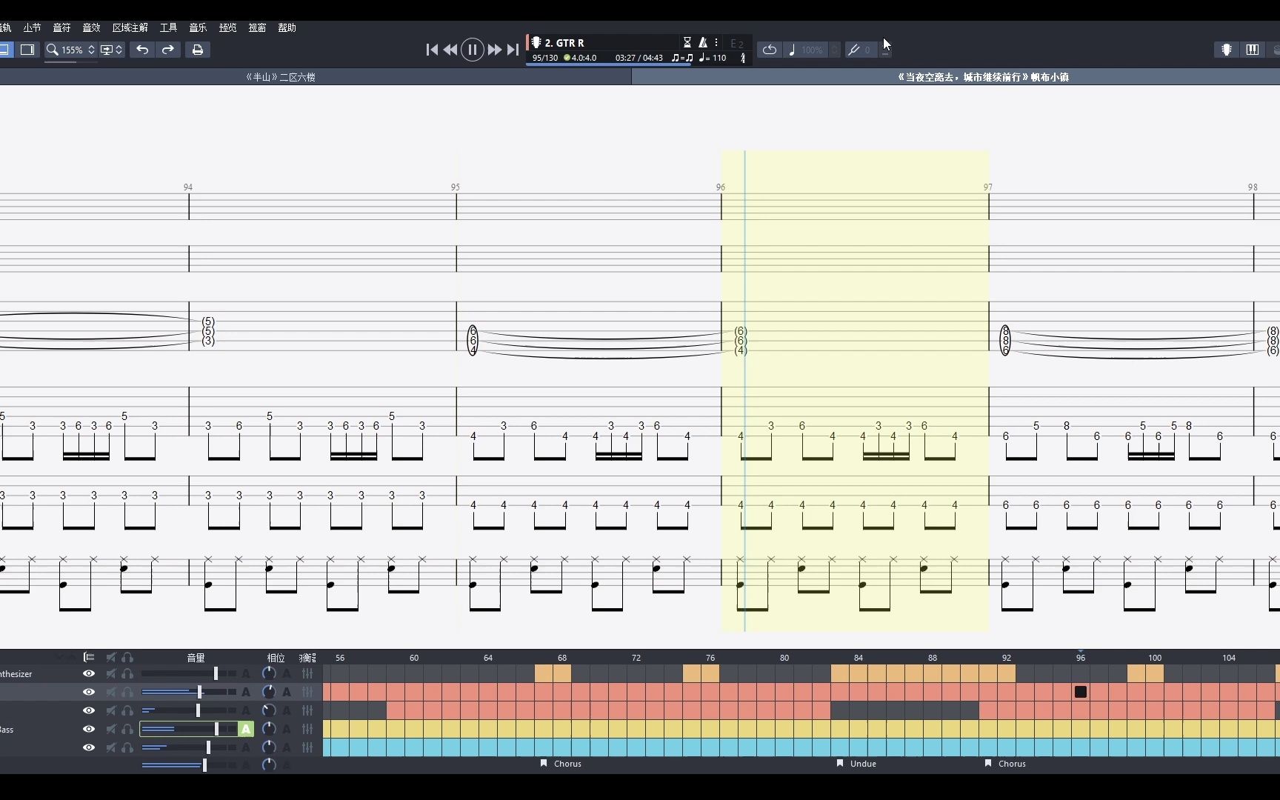This screenshot has height=800, width=1280.
Task: Jump to start of the score
Action: [x=432, y=50]
